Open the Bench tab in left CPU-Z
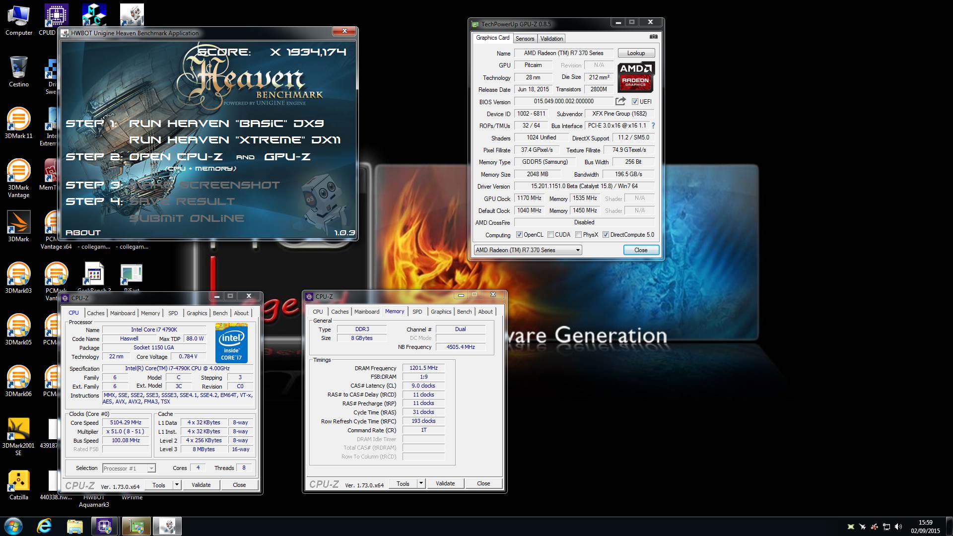Screen dimensions: 953x536 point(220,313)
